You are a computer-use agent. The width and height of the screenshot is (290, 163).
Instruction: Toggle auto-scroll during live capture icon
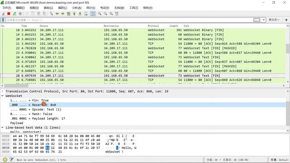click(x=86, y=14)
